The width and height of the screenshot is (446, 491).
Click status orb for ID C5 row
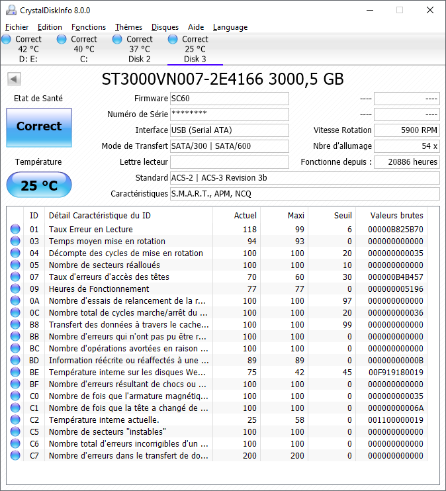click(15, 431)
